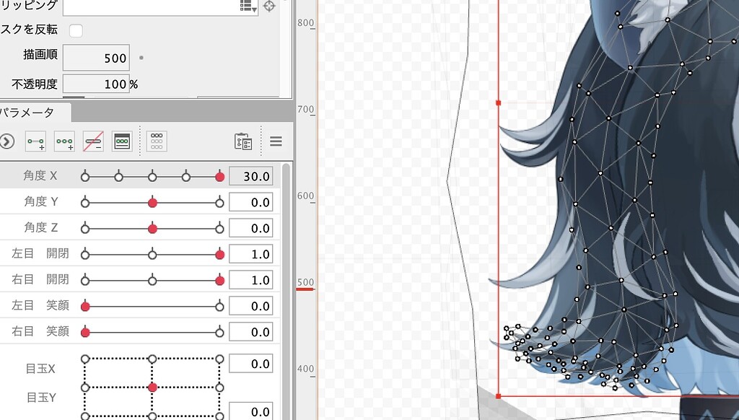Click the 左目 開閉 value field
Screen dimensions: 739x420
tap(251, 253)
